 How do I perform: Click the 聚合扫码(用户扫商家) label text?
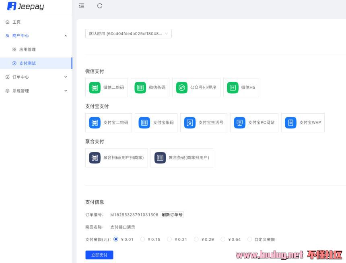click(x=124, y=158)
